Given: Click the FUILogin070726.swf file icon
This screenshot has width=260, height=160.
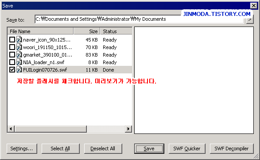Looking at the screenshot, I should click(19, 69).
